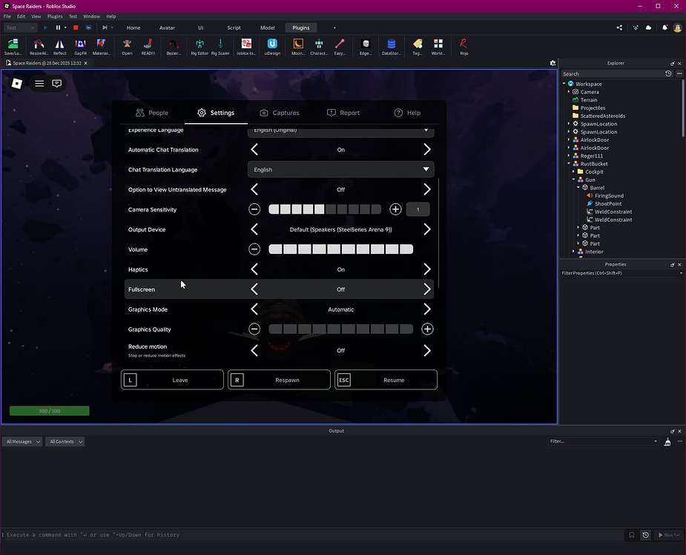Collapse the RustBucket model node
This screenshot has height=555, width=686.
coord(569,164)
